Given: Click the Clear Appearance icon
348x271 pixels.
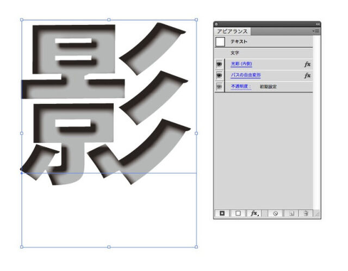Looking at the screenshot, I should coord(276,213).
